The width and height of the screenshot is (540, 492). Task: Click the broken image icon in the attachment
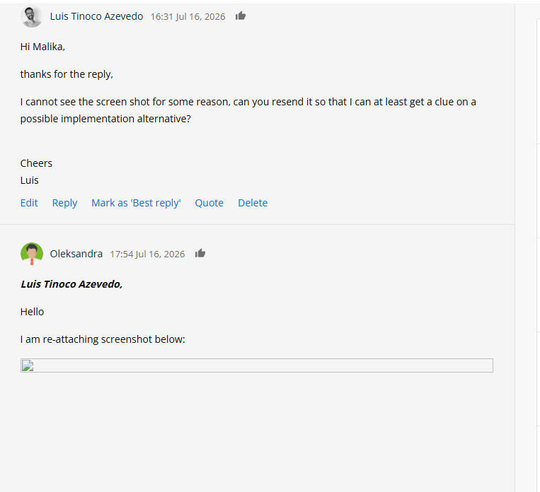28,365
